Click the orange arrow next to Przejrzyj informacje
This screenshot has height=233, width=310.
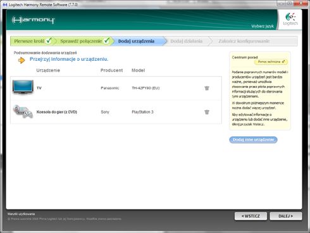tap(22, 60)
